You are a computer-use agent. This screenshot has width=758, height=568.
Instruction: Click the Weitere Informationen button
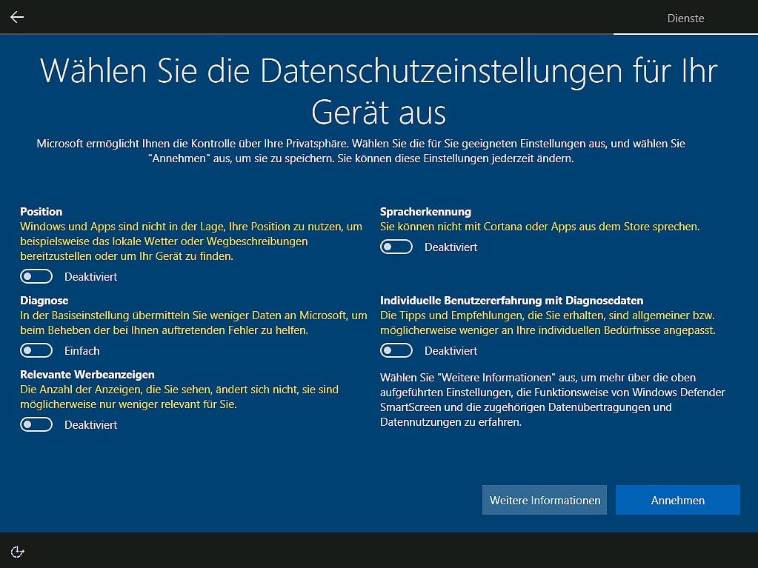(x=545, y=500)
